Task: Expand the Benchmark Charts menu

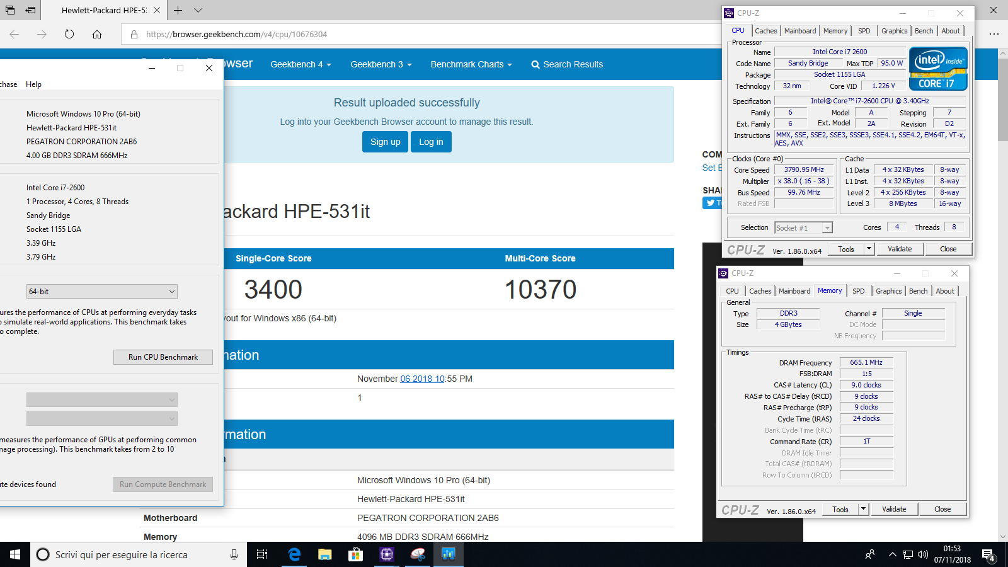Action: (471, 64)
